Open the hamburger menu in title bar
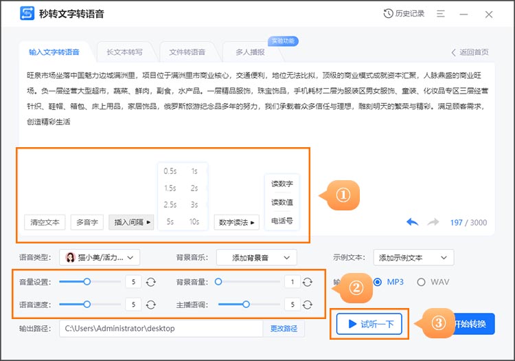 pyautogui.click(x=440, y=14)
